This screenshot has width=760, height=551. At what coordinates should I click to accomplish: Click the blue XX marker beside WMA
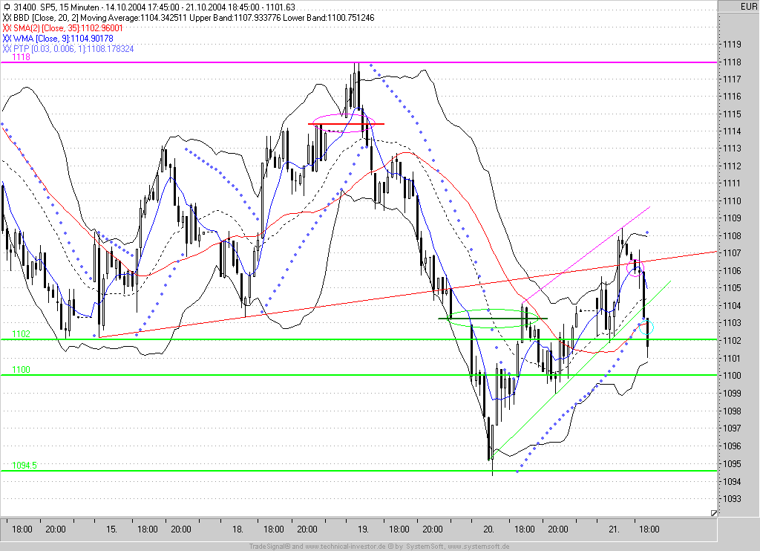tap(7, 39)
